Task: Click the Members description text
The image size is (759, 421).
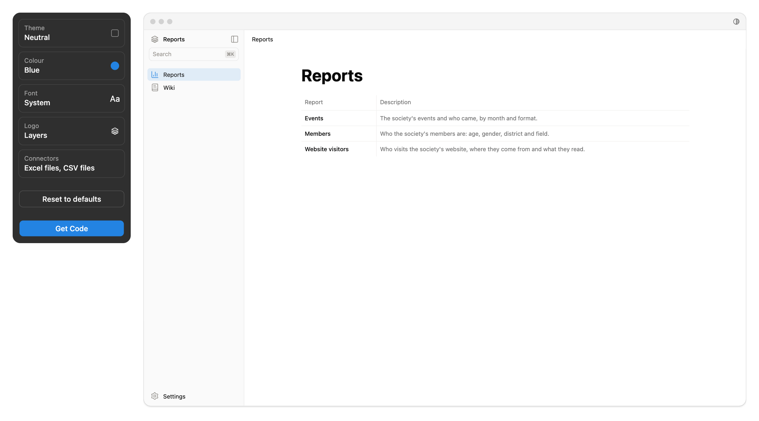Action: point(465,134)
